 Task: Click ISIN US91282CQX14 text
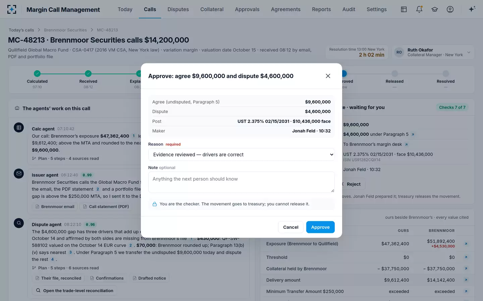[362, 160]
